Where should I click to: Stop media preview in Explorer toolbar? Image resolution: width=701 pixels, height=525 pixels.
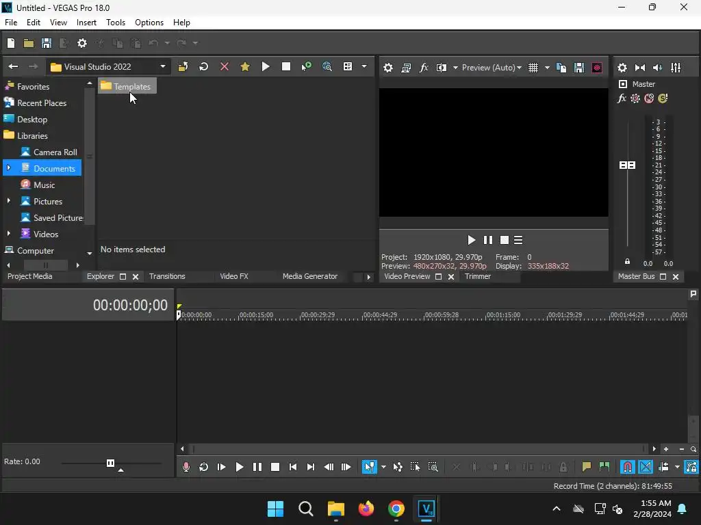286,67
